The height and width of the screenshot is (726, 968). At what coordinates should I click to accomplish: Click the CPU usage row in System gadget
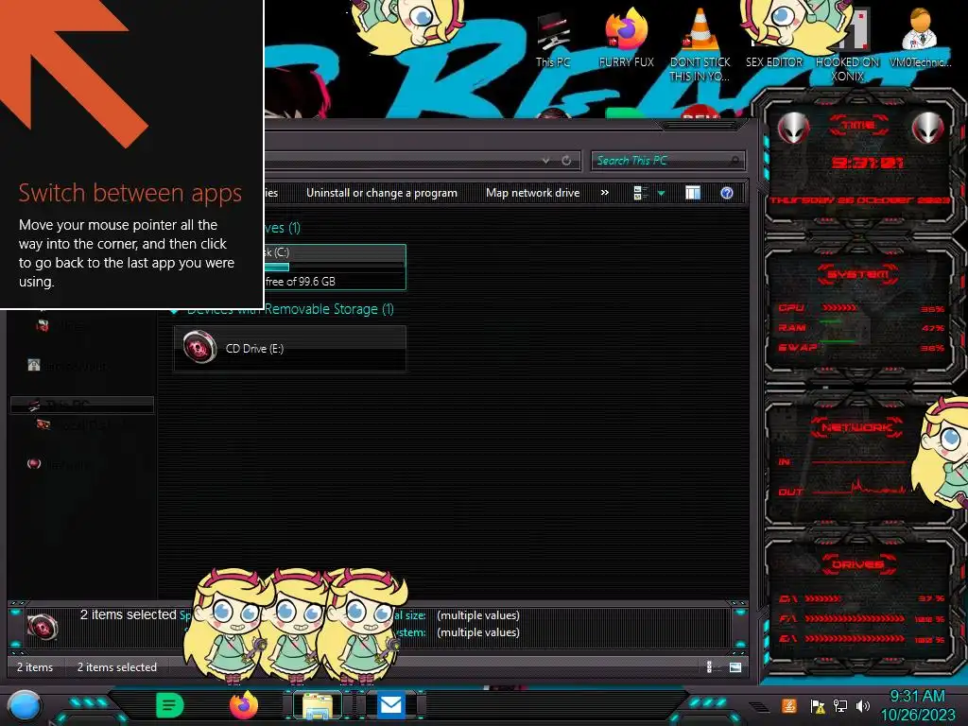[861, 308]
